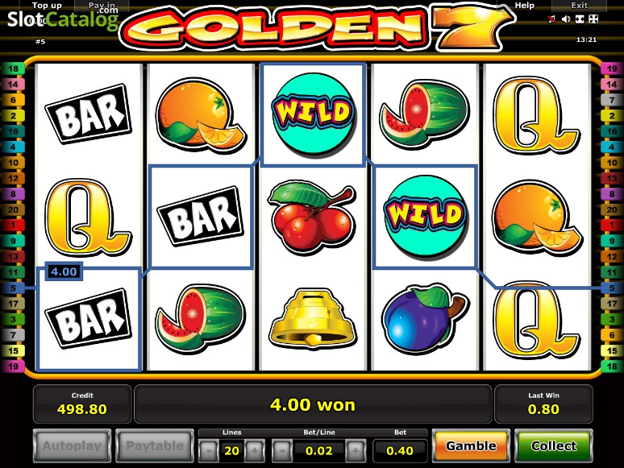Click the blue plum symbol
Image resolution: width=624 pixels, height=468 pixels.
pyautogui.click(x=424, y=318)
